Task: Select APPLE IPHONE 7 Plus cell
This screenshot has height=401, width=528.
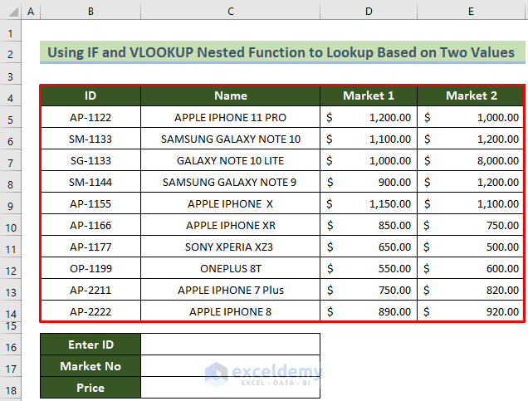Action: (x=230, y=290)
